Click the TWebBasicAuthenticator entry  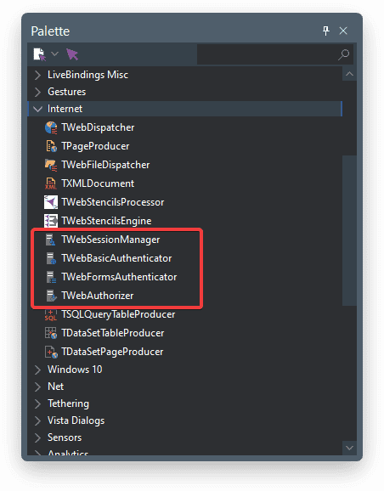pos(116,258)
